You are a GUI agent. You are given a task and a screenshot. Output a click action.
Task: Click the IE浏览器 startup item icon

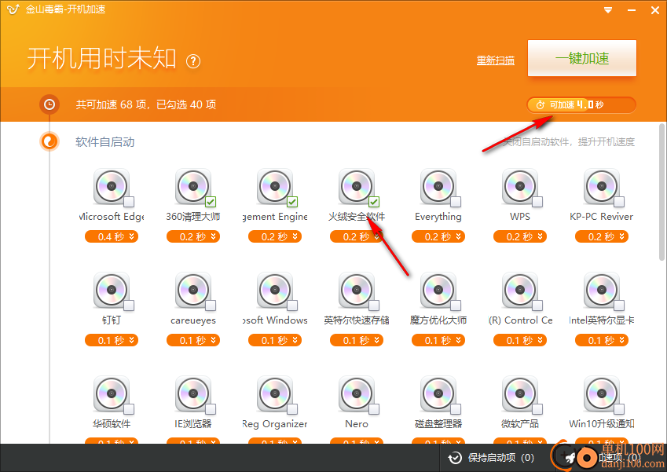point(193,393)
